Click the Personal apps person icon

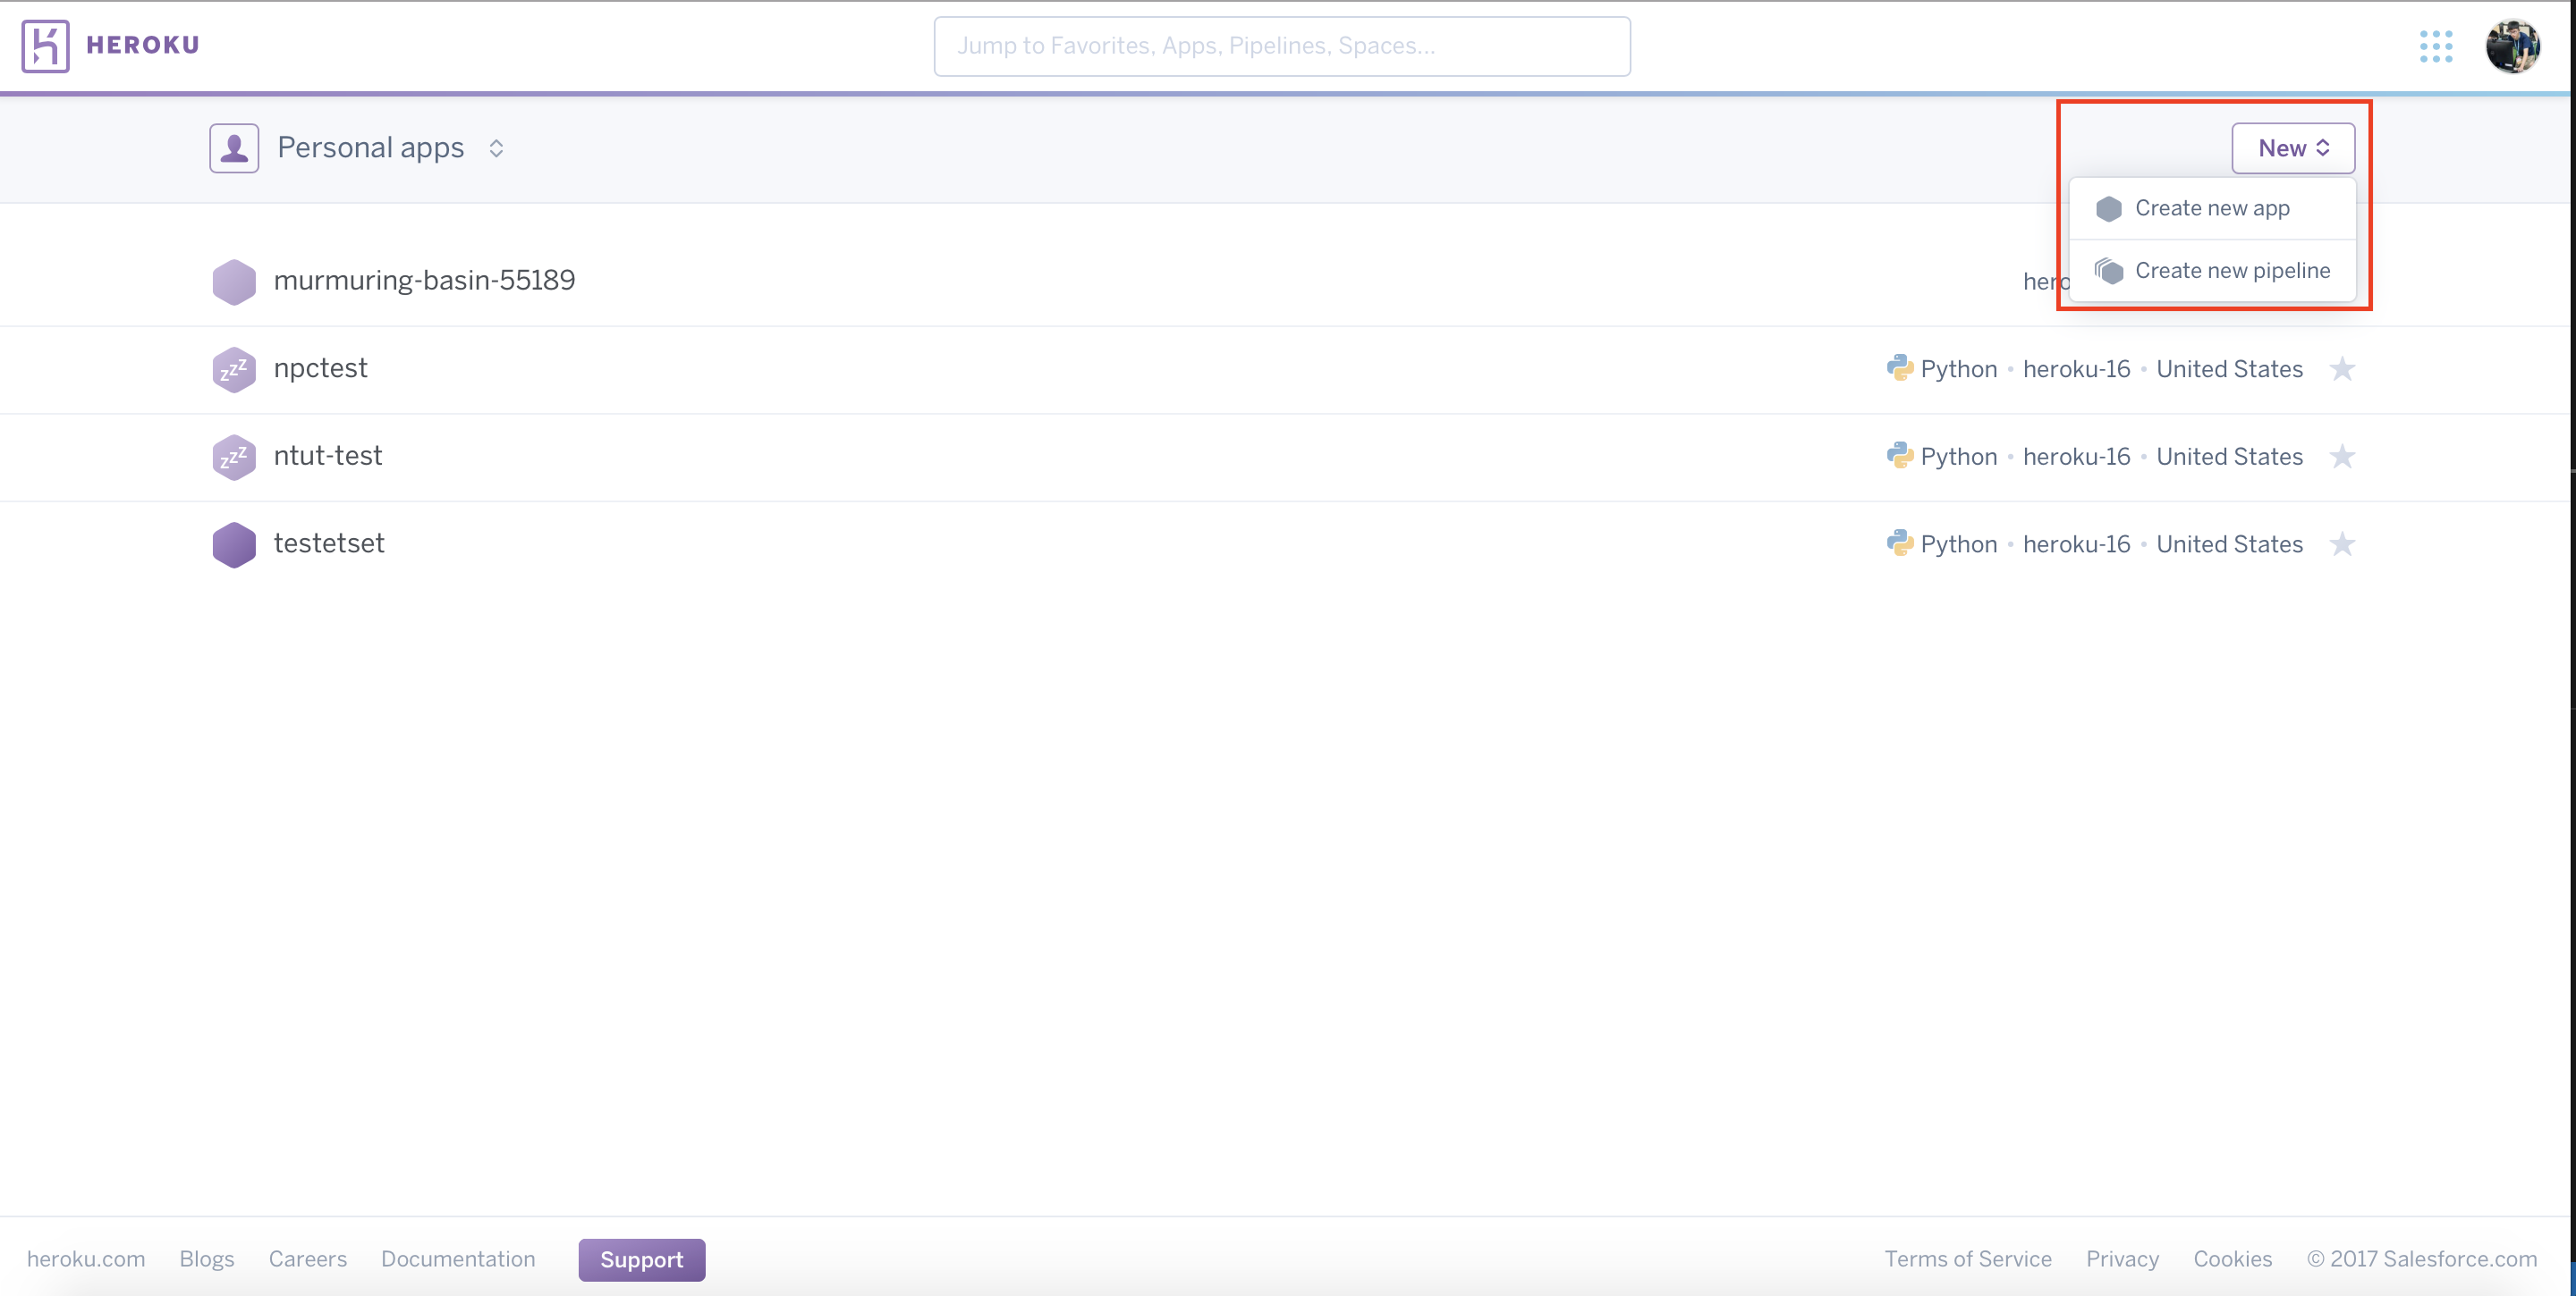click(x=234, y=147)
